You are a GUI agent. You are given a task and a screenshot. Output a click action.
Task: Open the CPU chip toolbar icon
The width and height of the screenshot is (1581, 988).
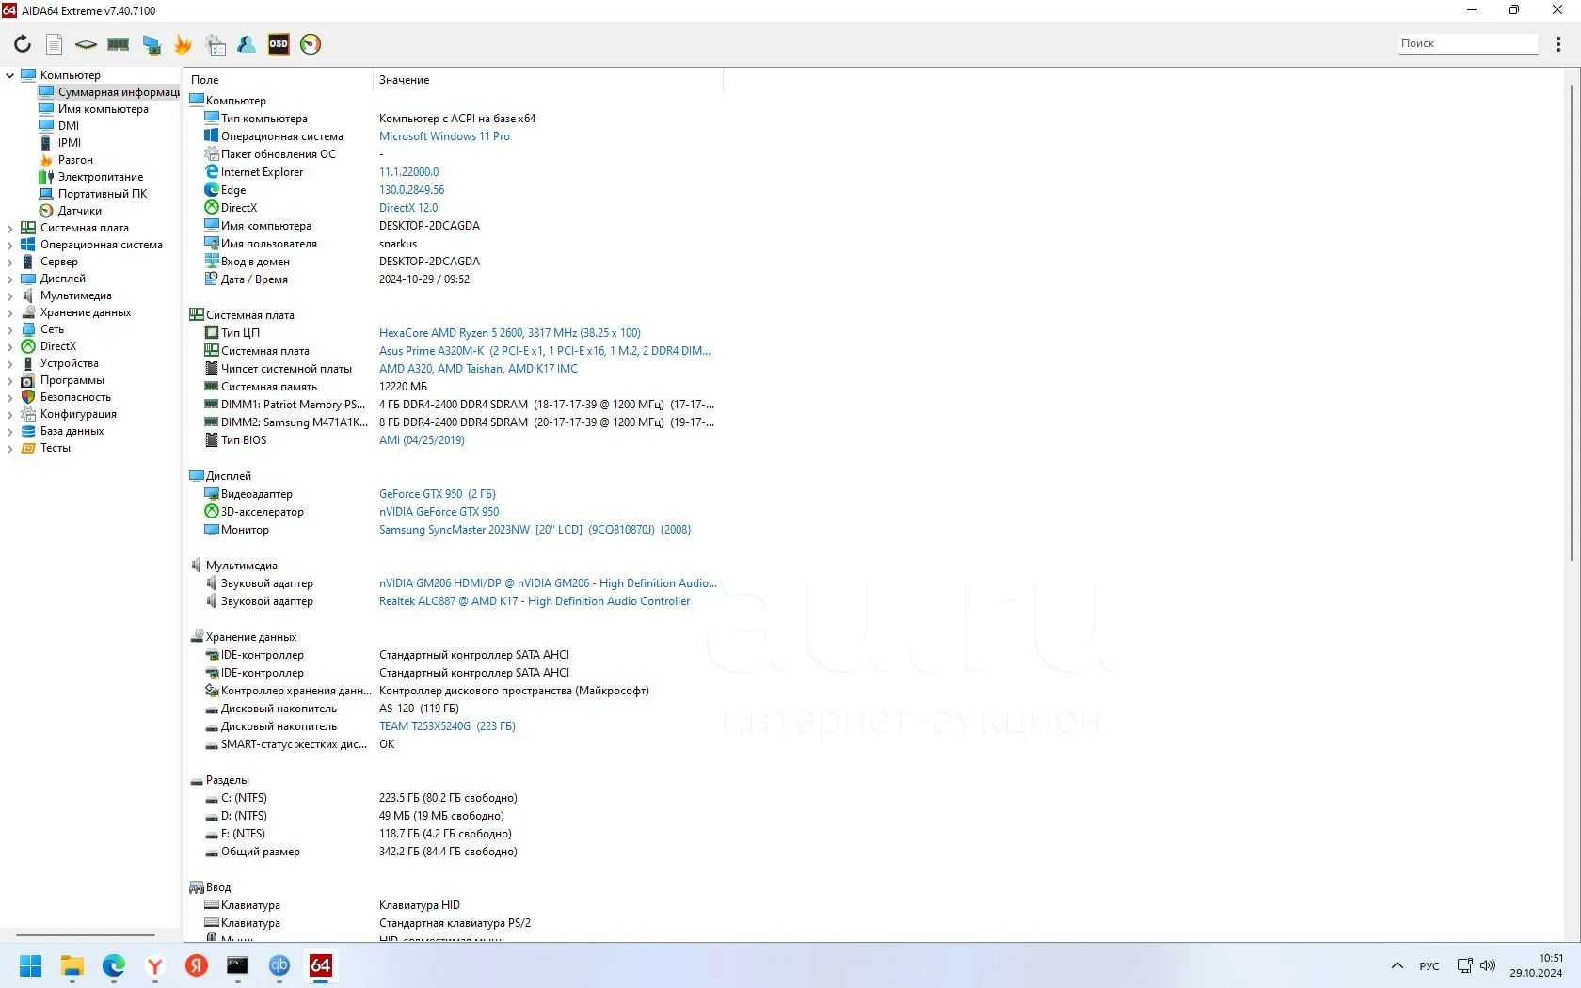86,44
